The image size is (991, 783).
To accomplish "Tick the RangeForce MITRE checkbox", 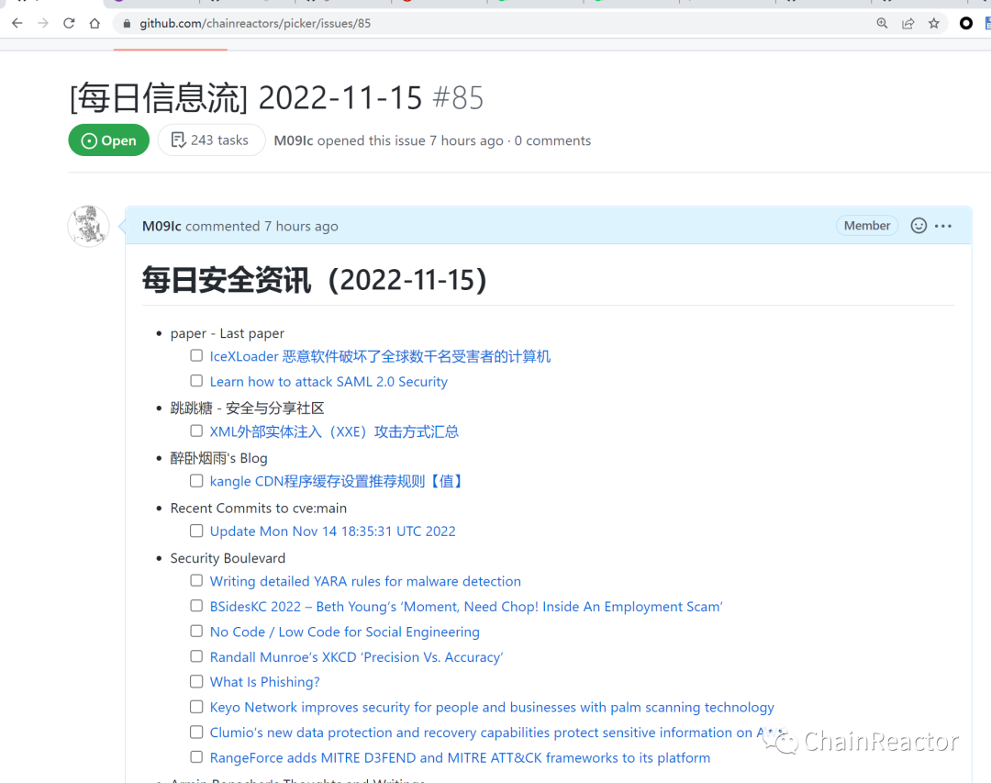I will coord(196,757).
